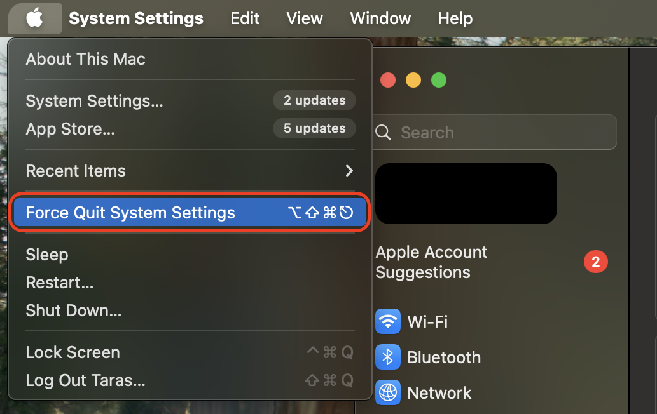This screenshot has width=657, height=414.
Task: Open the Recent Items chevron arrow
Action: pyautogui.click(x=349, y=171)
